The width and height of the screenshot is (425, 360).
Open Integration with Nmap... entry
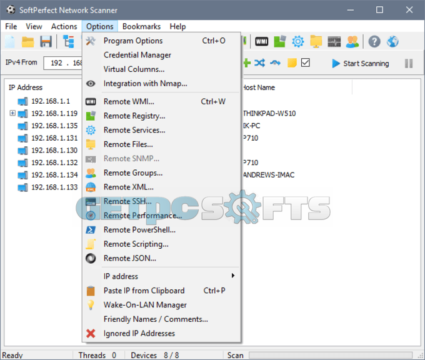[161, 84]
